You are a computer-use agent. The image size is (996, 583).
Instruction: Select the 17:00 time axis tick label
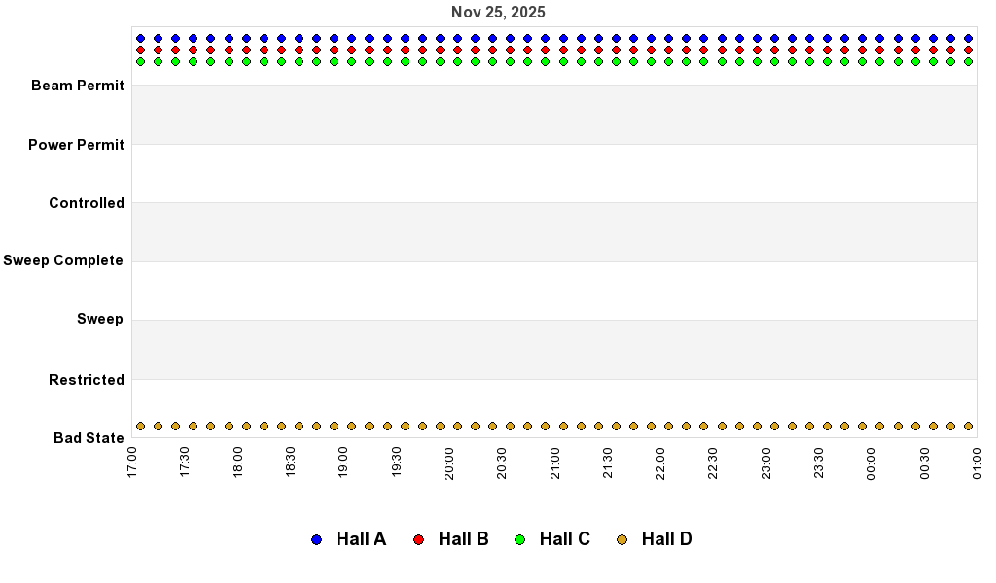point(132,460)
